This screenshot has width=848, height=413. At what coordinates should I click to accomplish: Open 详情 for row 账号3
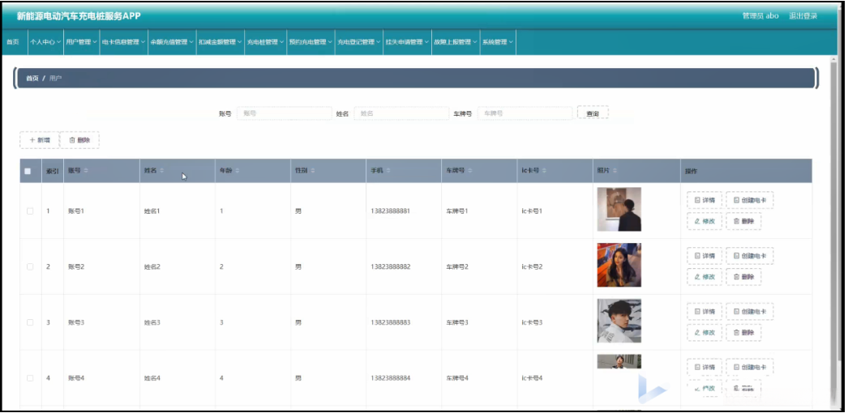(705, 312)
